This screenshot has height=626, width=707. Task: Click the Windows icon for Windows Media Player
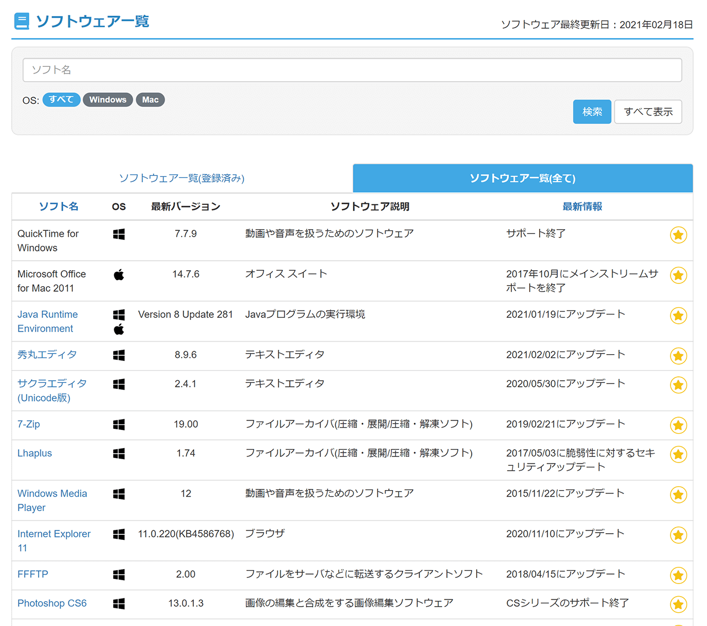click(119, 494)
